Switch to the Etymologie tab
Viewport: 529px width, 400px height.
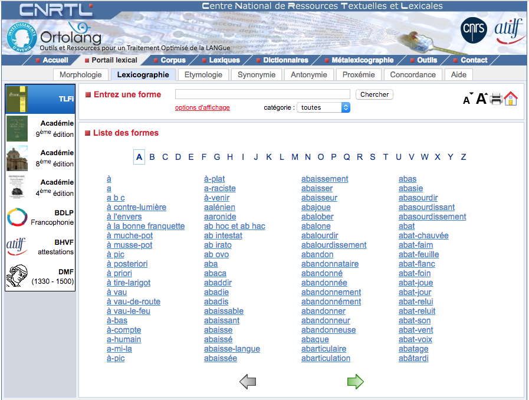pyautogui.click(x=203, y=74)
